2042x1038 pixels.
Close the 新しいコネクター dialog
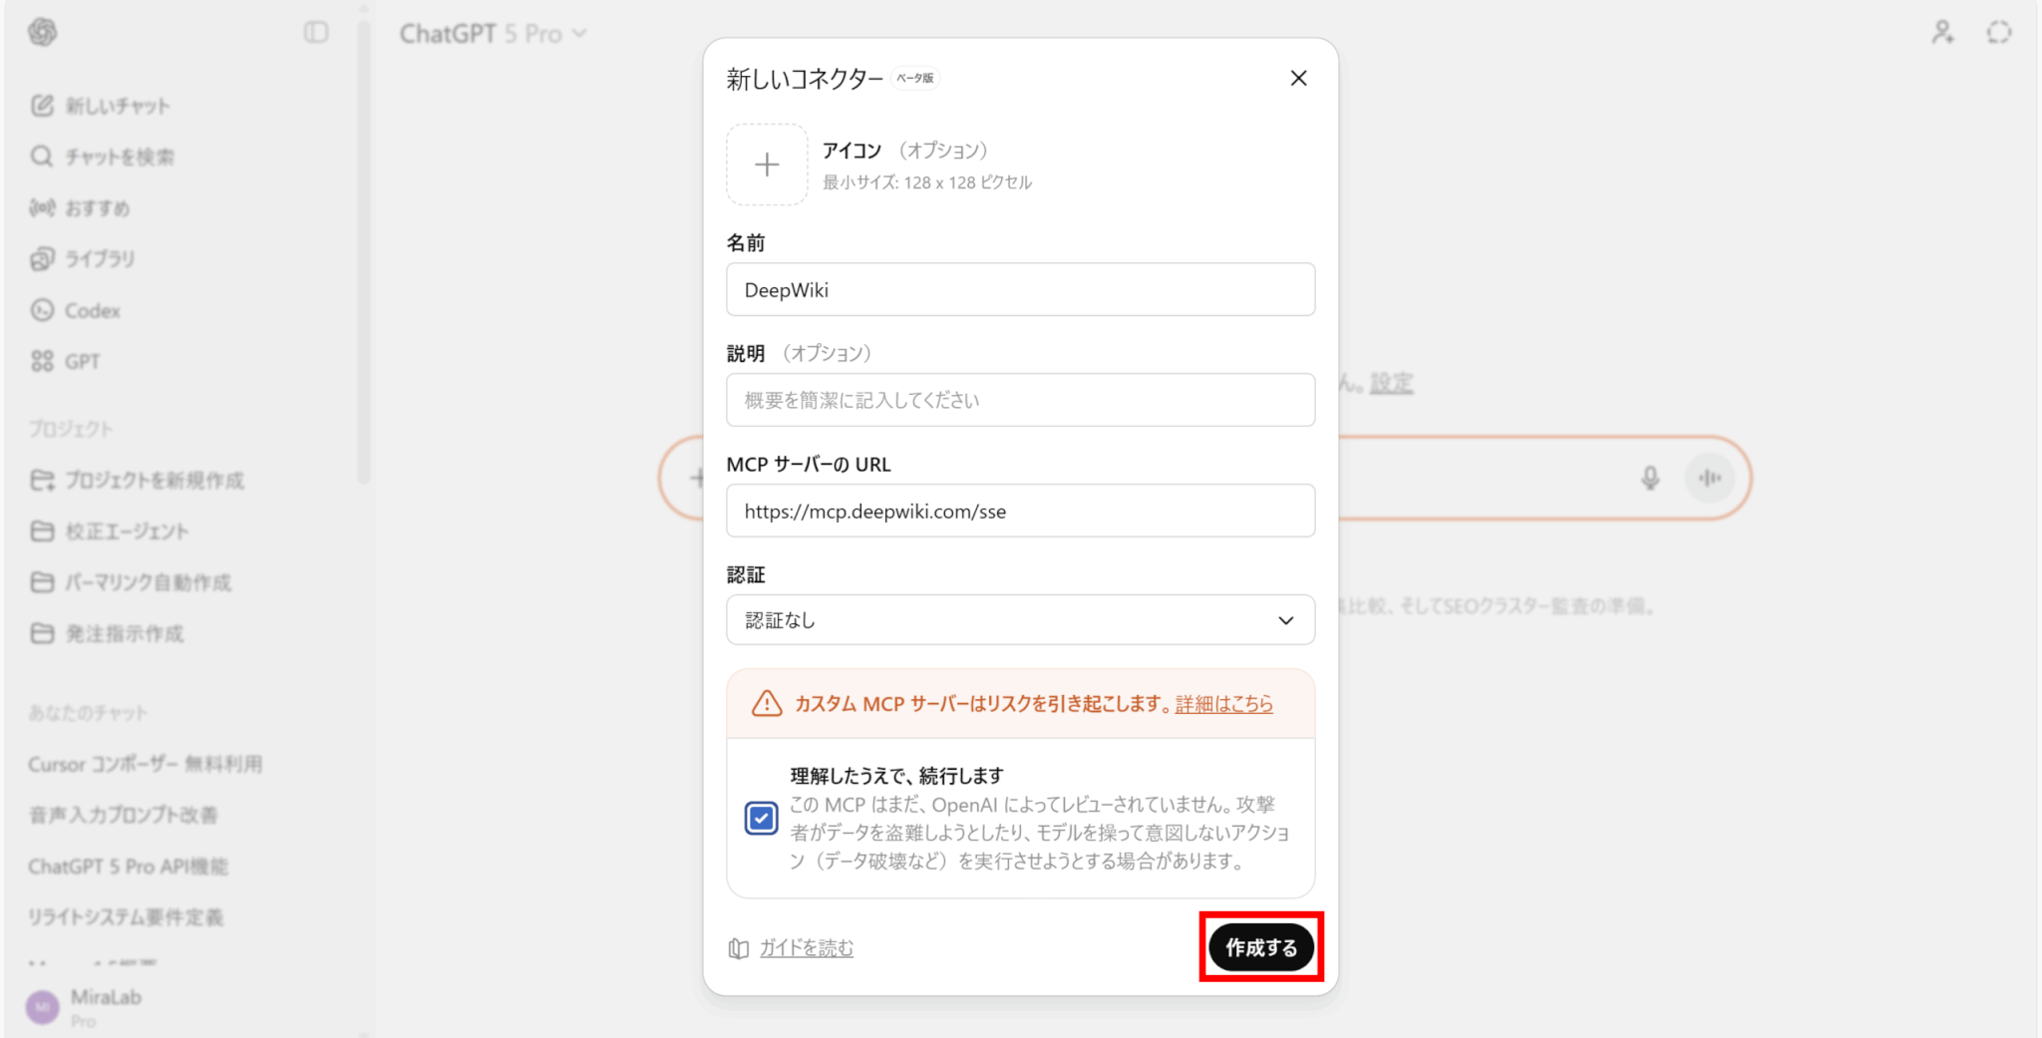point(1298,78)
